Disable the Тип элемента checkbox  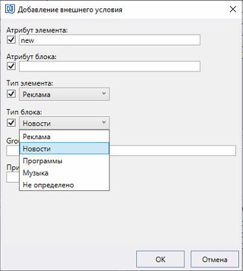point(11,94)
